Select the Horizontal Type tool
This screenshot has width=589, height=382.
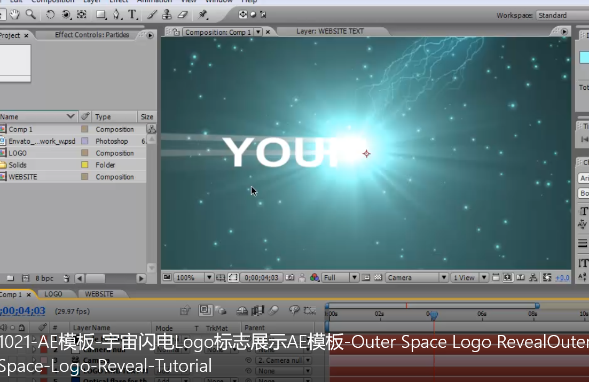(x=132, y=14)
